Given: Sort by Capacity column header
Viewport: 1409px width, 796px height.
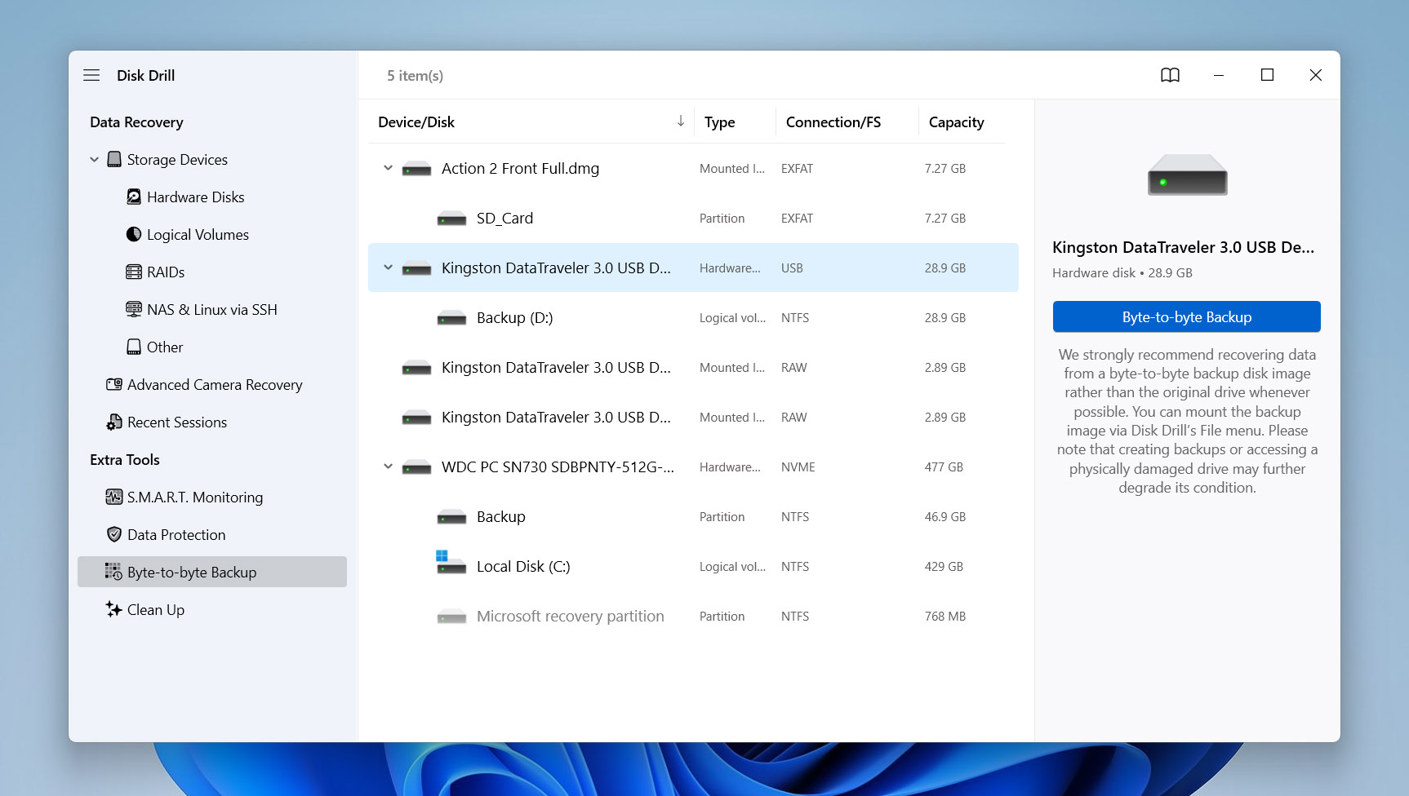Looking at the screenshot, I should point(957,122).
